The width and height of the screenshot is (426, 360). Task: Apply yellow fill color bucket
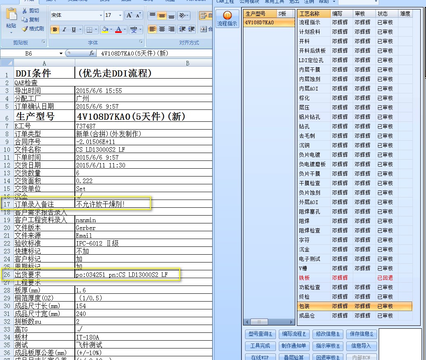click(x=105, y=29)
